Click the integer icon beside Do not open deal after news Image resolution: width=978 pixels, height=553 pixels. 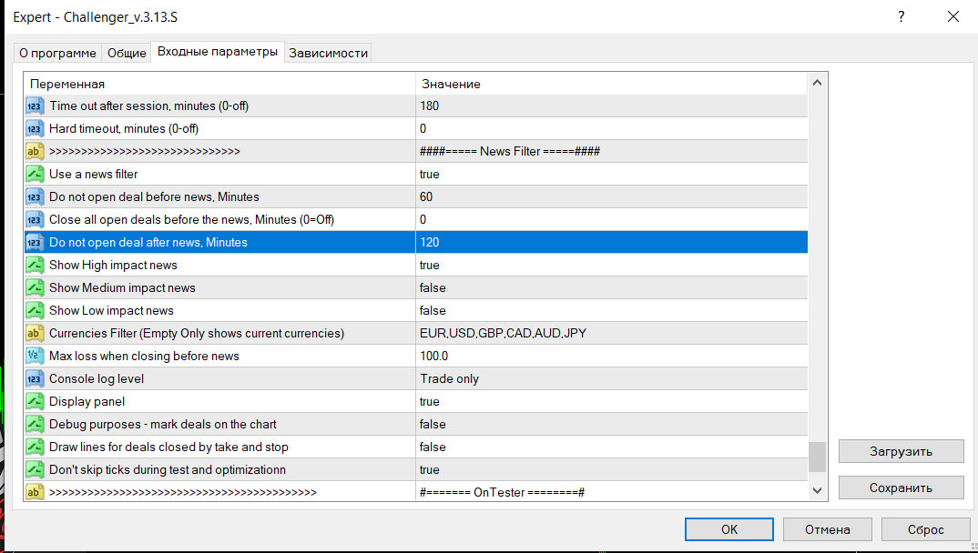point(35,242)
